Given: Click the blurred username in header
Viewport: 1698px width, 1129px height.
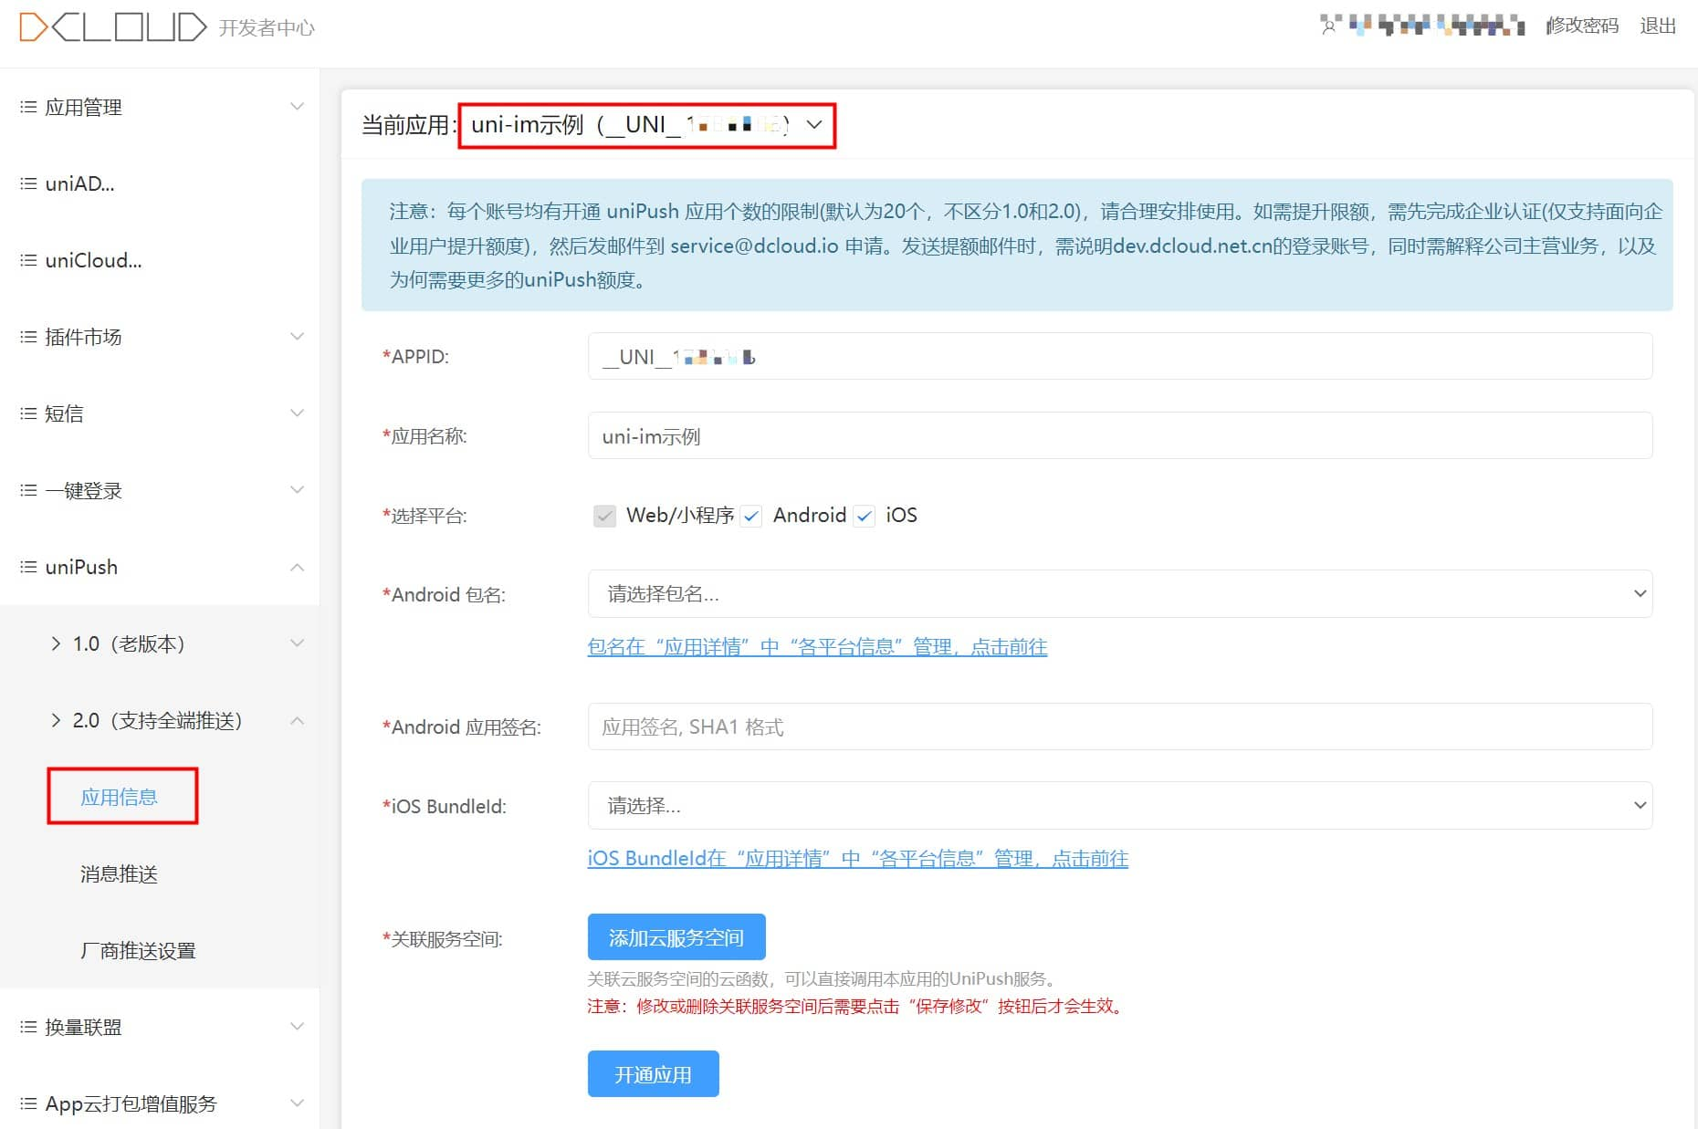Looking at the screenshot, I should (x=1437, y=26).
